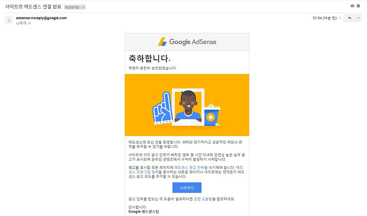This screenshot has height=216, width=367.
Task: Click email subject 사이트의 애드센스 연결 완료
Action: point(33,7)
